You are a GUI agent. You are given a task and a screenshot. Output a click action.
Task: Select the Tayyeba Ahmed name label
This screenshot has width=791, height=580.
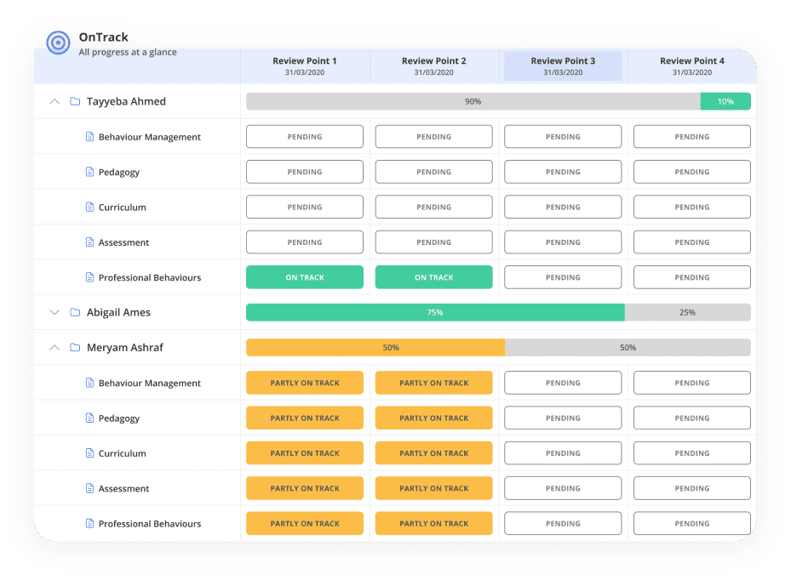[x=126, y=101]
